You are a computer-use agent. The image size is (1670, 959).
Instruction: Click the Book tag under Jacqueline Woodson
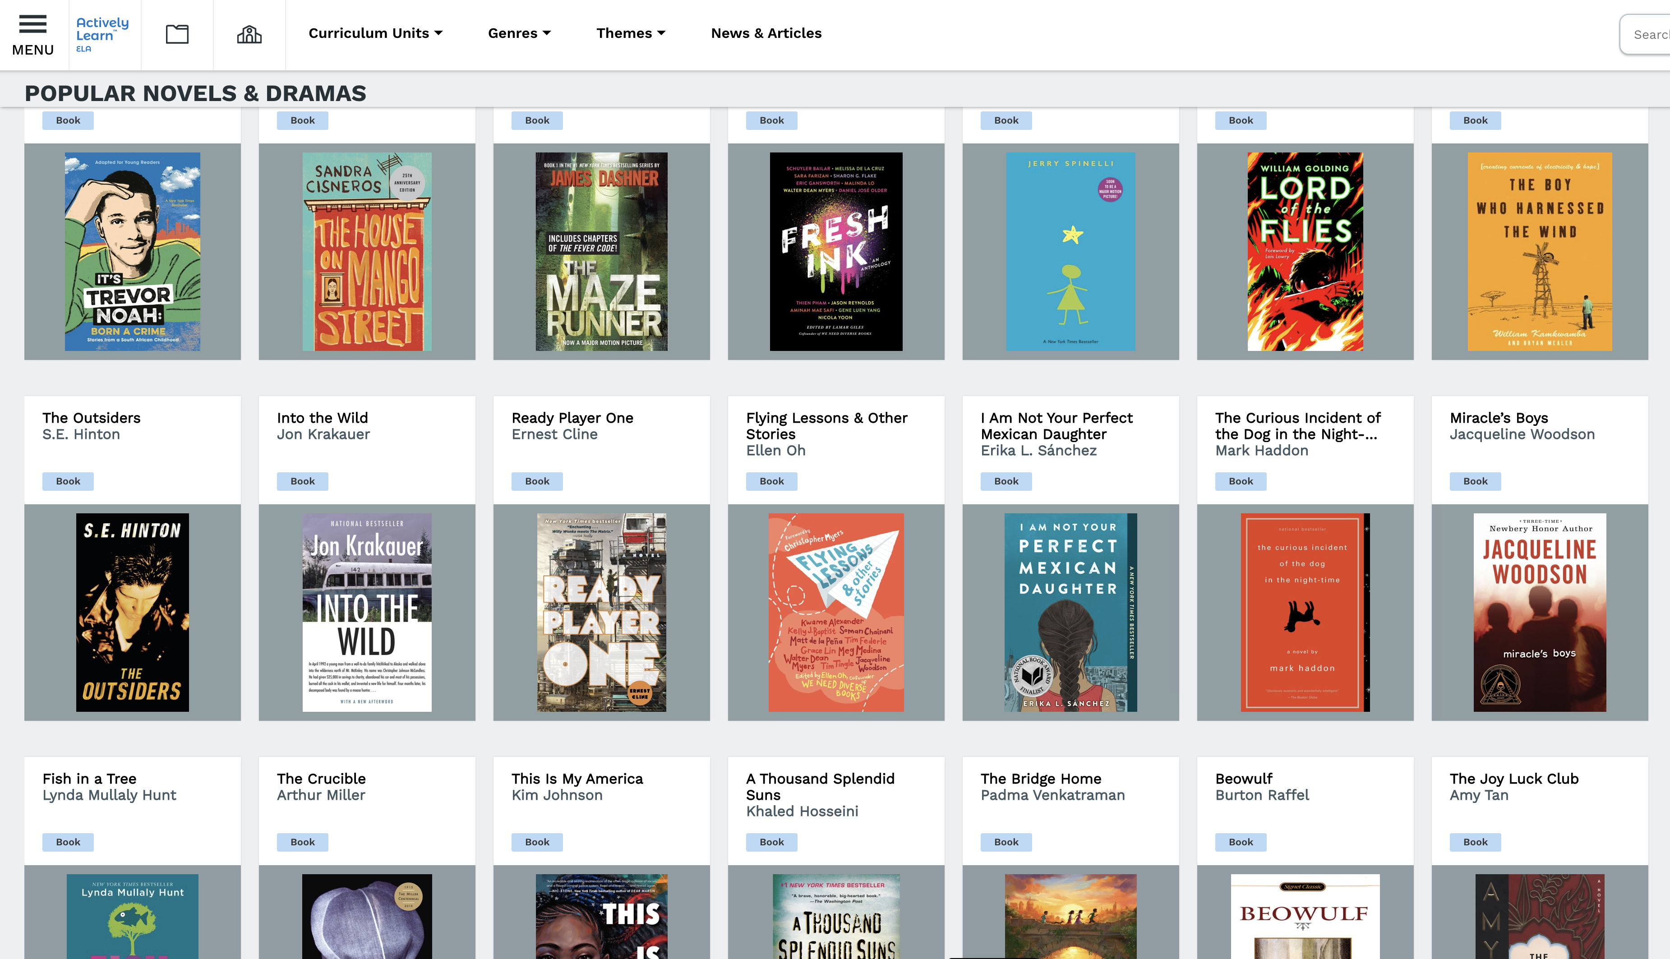[x=1475, y=481]
